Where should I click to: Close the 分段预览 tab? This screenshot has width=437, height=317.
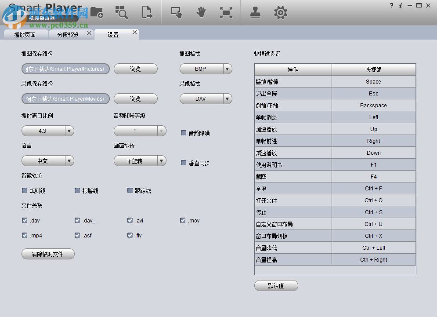click(89, 33)
